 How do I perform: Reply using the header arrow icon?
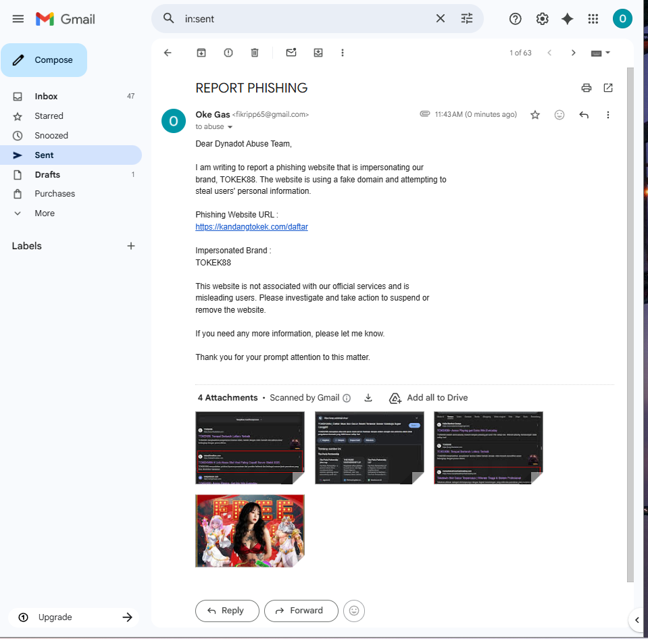pos(584,115)
